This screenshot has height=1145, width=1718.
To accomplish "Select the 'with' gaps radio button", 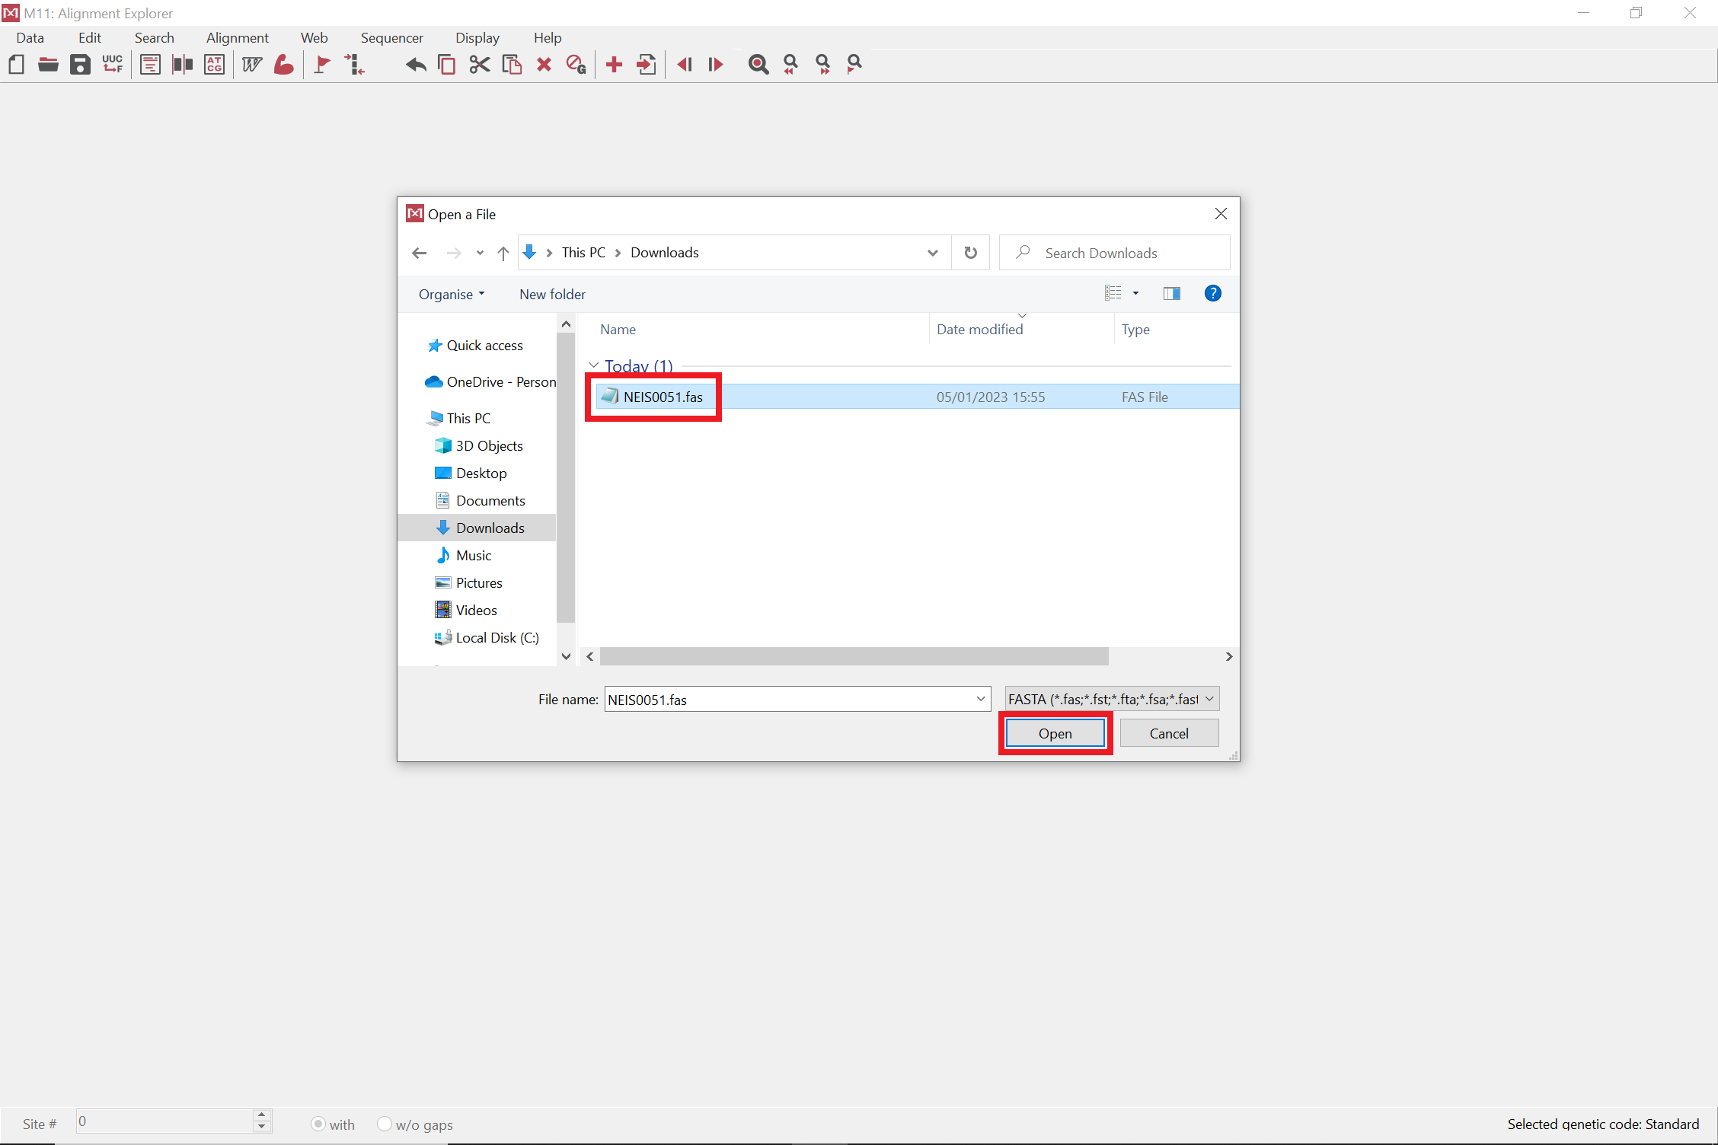I will click(318, 1124).
